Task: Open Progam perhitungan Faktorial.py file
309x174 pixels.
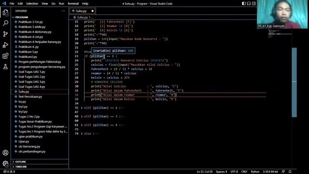Action: [40, 62]
